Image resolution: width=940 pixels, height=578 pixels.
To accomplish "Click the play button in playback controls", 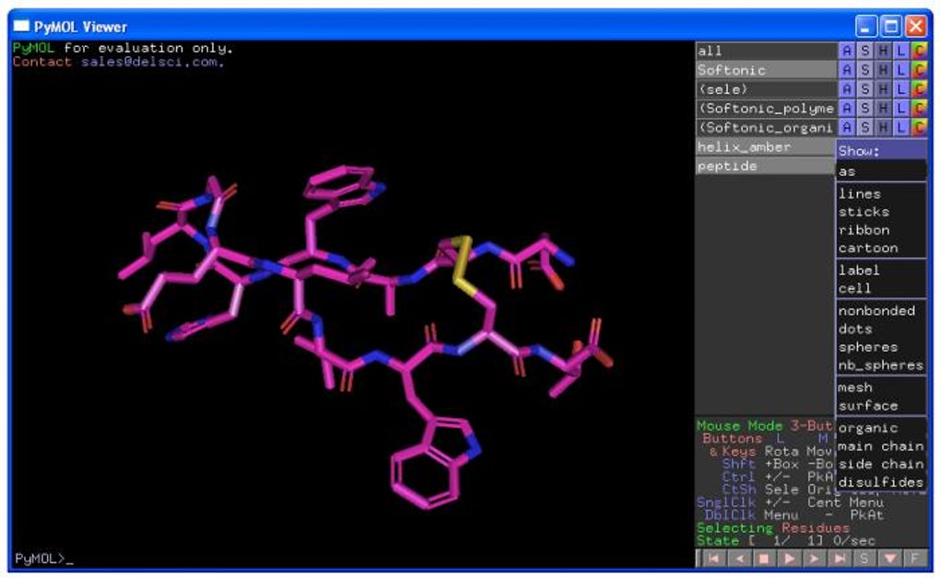I will tap(790, 559).
